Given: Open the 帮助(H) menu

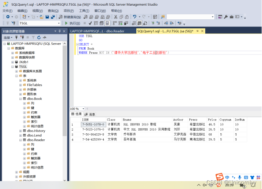Looking at the screenshot, I should [x=117, y=11].
